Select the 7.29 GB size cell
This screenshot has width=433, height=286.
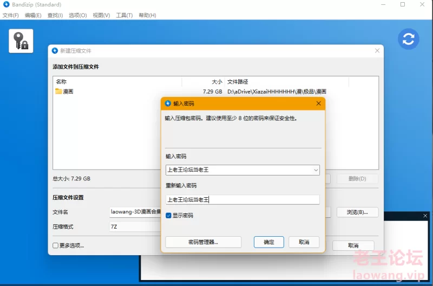coord(212,92)
